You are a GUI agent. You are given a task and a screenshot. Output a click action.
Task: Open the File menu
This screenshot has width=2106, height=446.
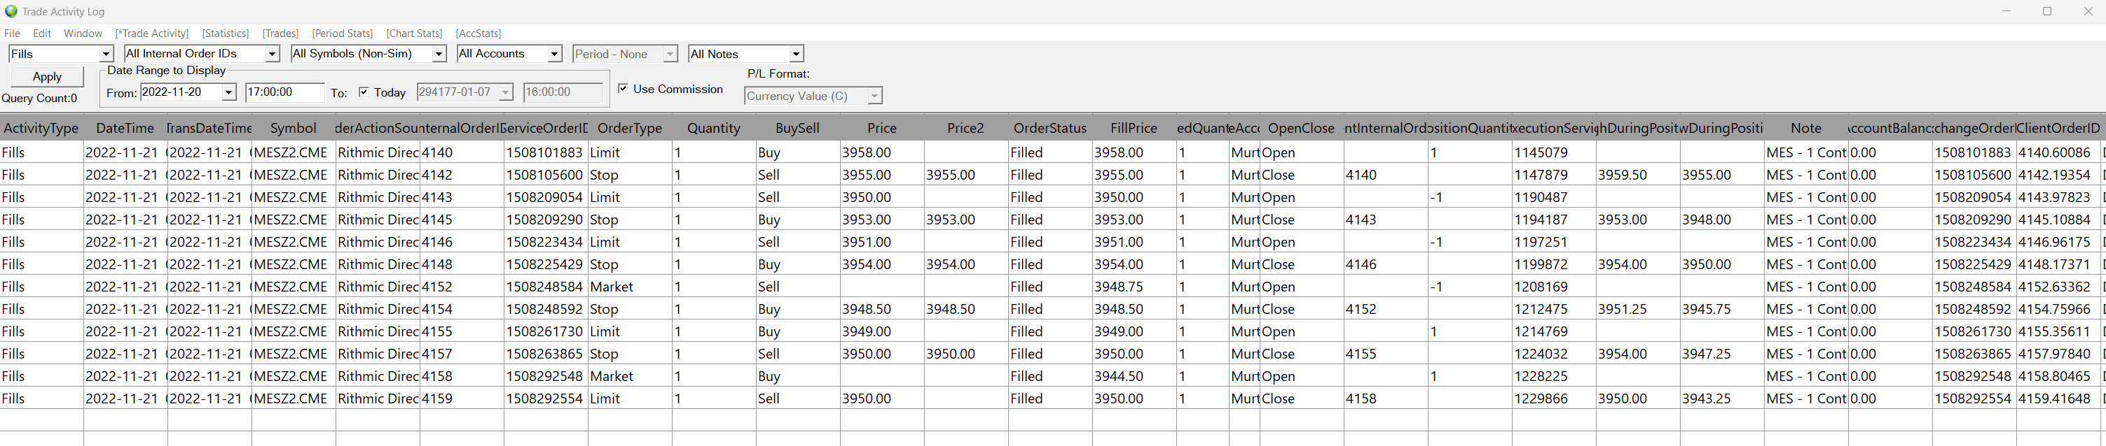coord(13,34)
